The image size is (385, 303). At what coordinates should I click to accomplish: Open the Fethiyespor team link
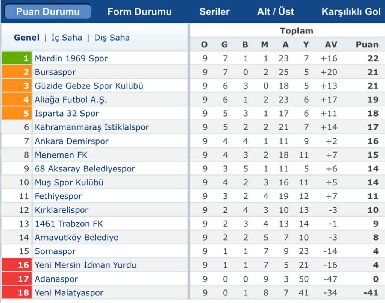coord(58,196)
